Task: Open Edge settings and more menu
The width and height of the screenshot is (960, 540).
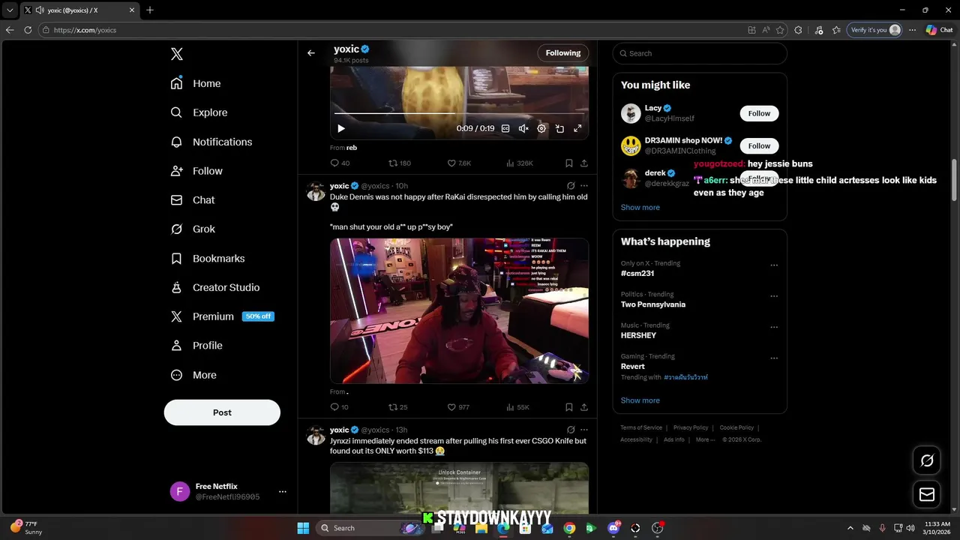Action: click(x=912, y=30)
